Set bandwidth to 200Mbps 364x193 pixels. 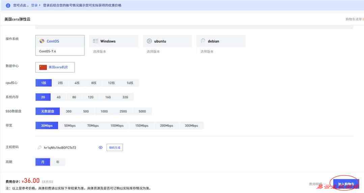(x=166, y=126)
